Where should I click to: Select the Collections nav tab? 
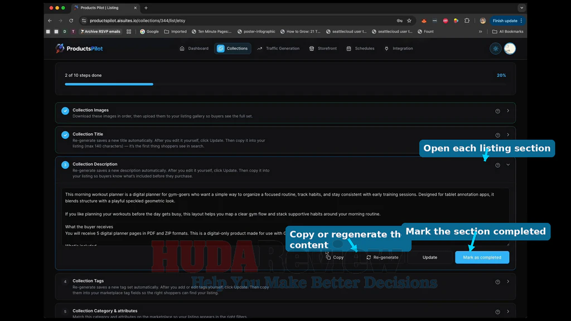(233, 48)
